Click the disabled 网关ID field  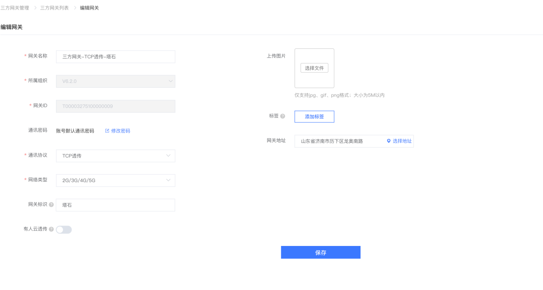click(x=116, y=106)
